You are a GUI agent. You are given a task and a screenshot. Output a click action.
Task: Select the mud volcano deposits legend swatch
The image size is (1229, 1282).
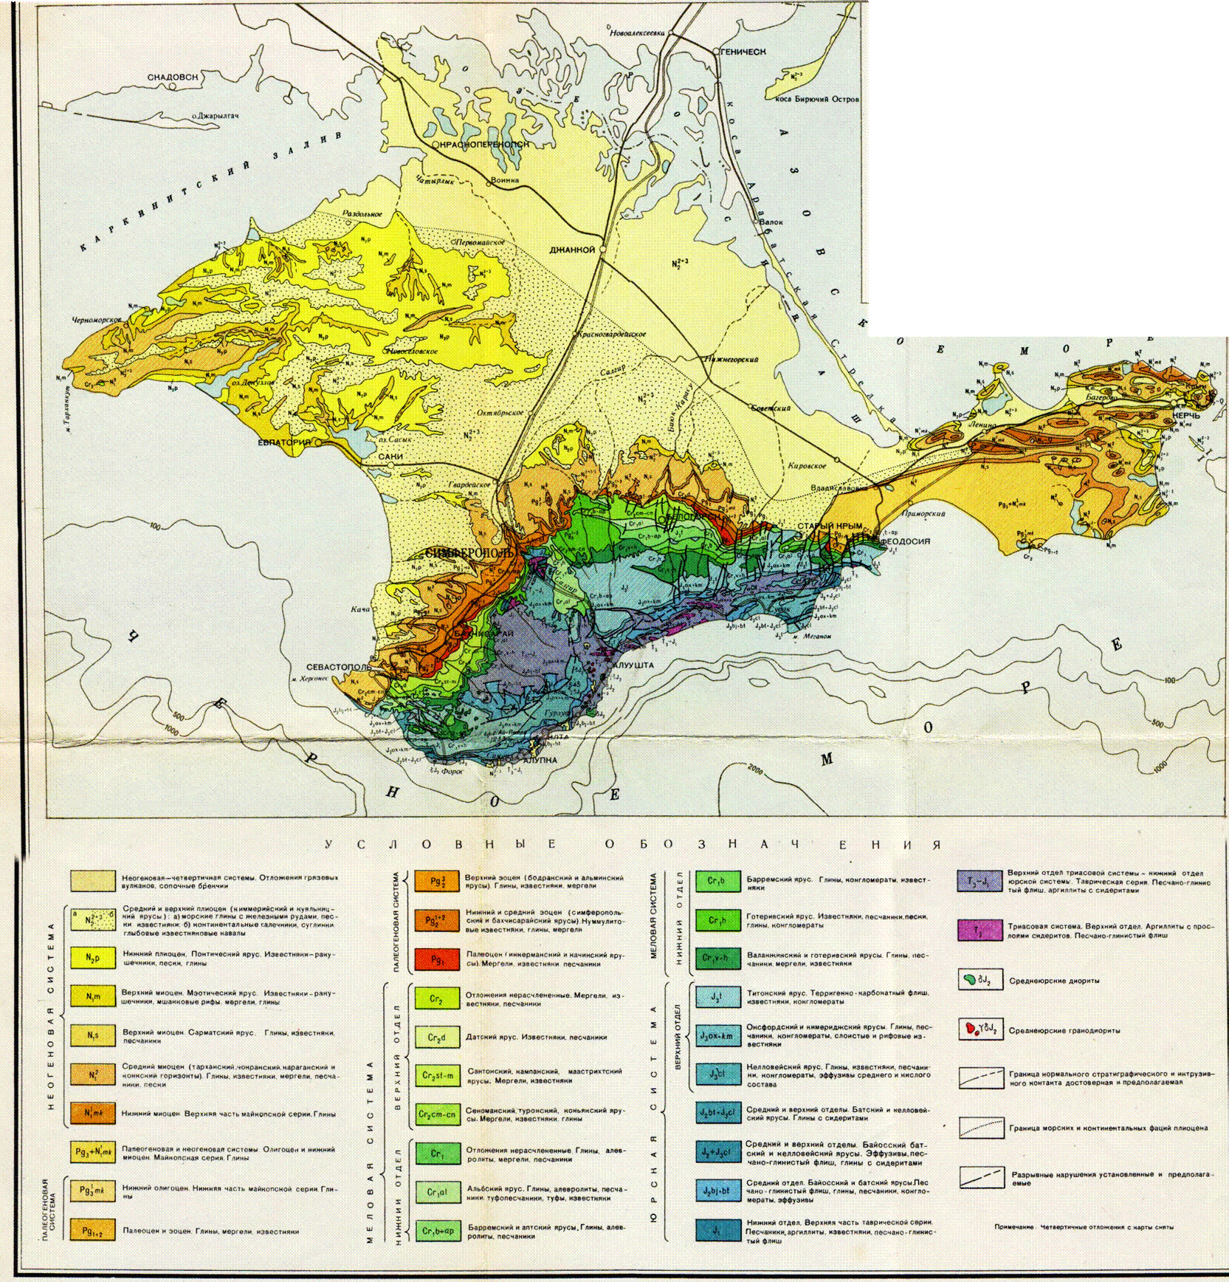[92, 880]
